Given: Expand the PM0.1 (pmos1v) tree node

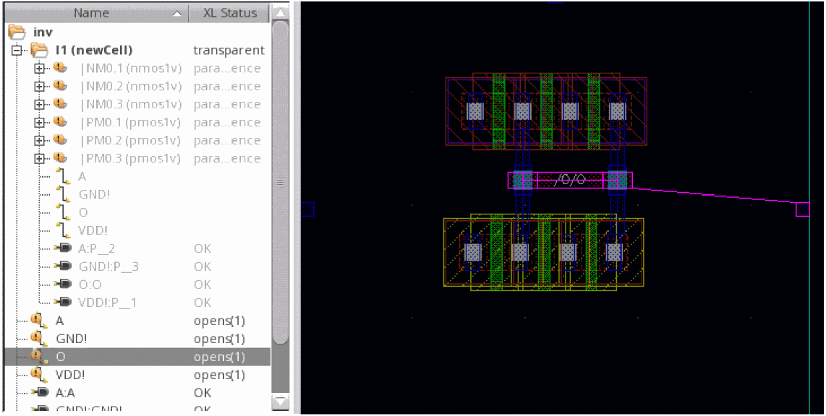Looking at the screenshot, I should click(40, 123).
